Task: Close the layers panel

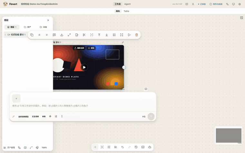Action: [x=48, y=20]
